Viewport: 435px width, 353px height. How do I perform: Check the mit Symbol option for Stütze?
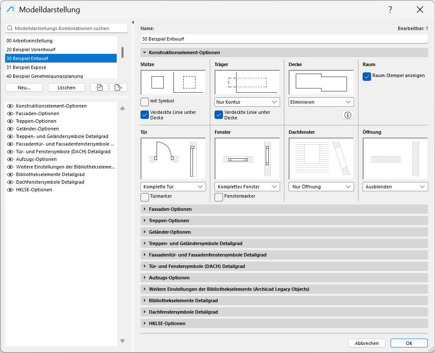[x=144, y=101]
